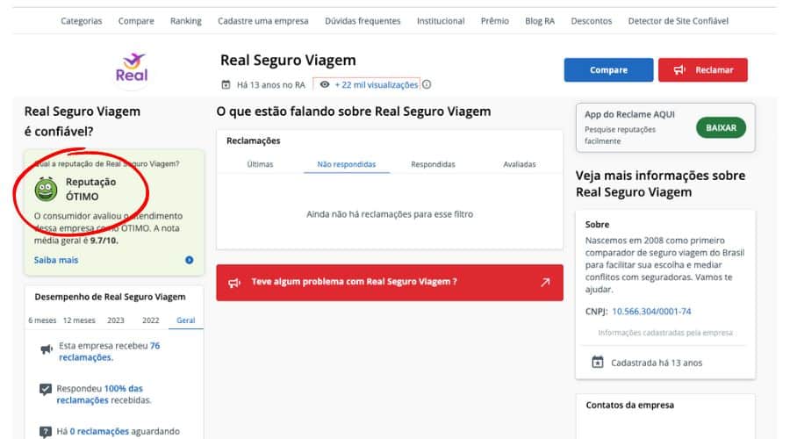
Task: Open the Prêmio page
Action: 495,21
